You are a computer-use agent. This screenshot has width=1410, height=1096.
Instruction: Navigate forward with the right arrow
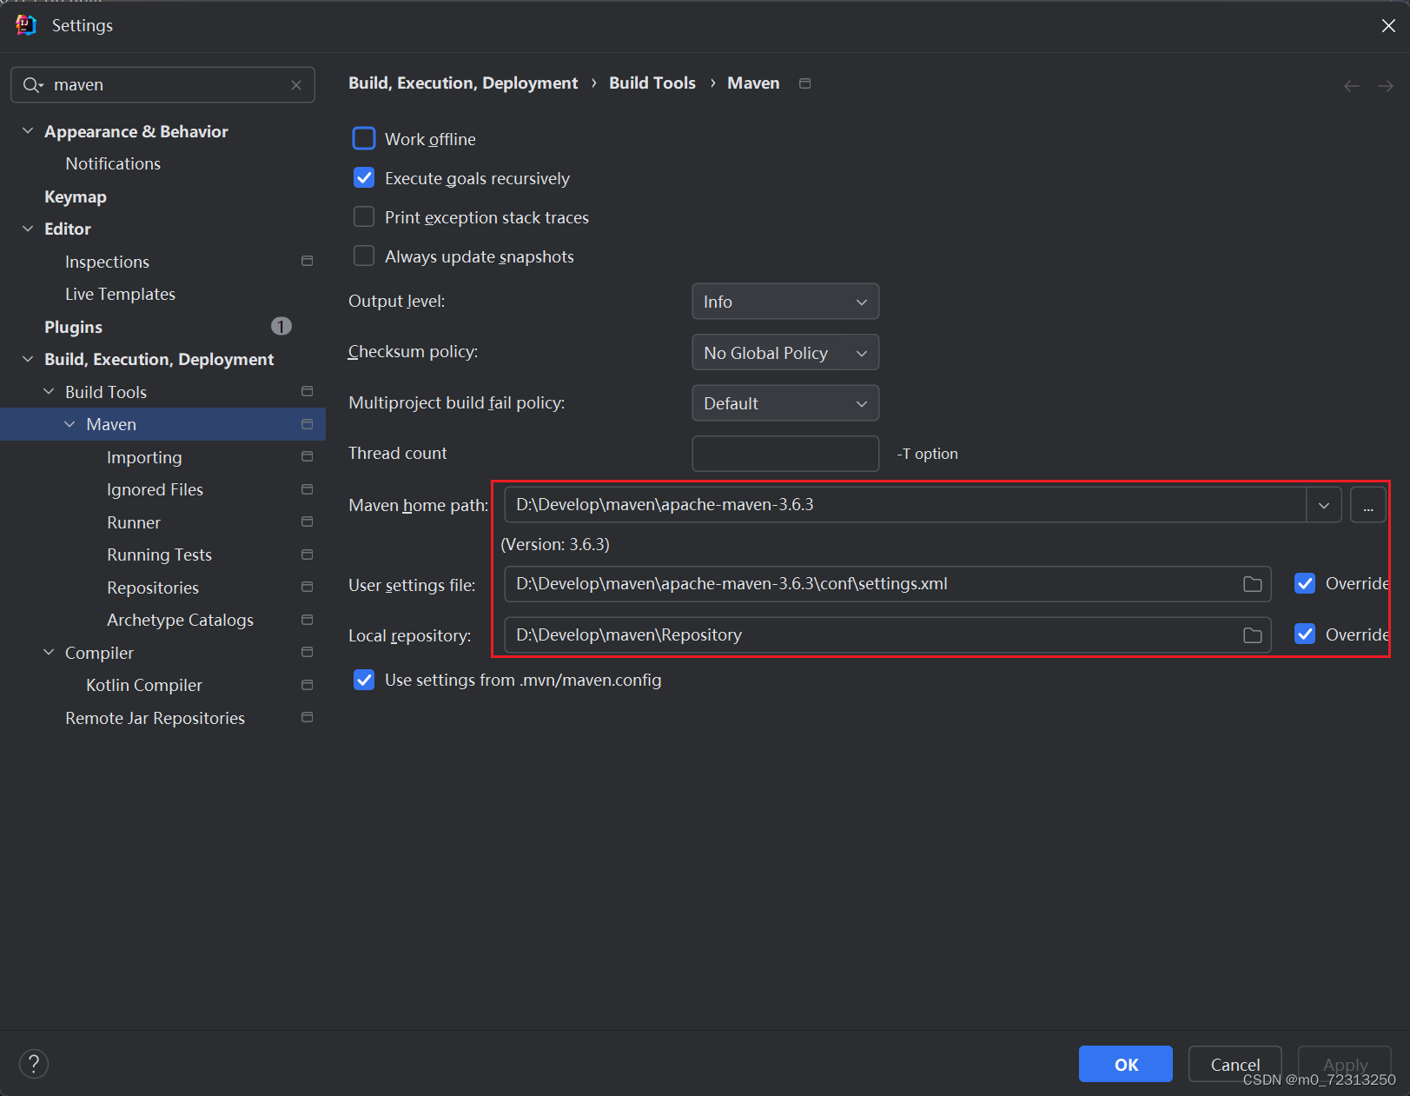point(1386,86)
